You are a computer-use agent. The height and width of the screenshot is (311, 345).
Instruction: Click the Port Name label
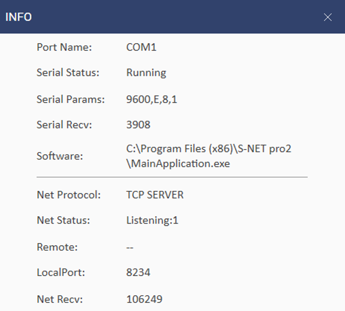point(64,48)
